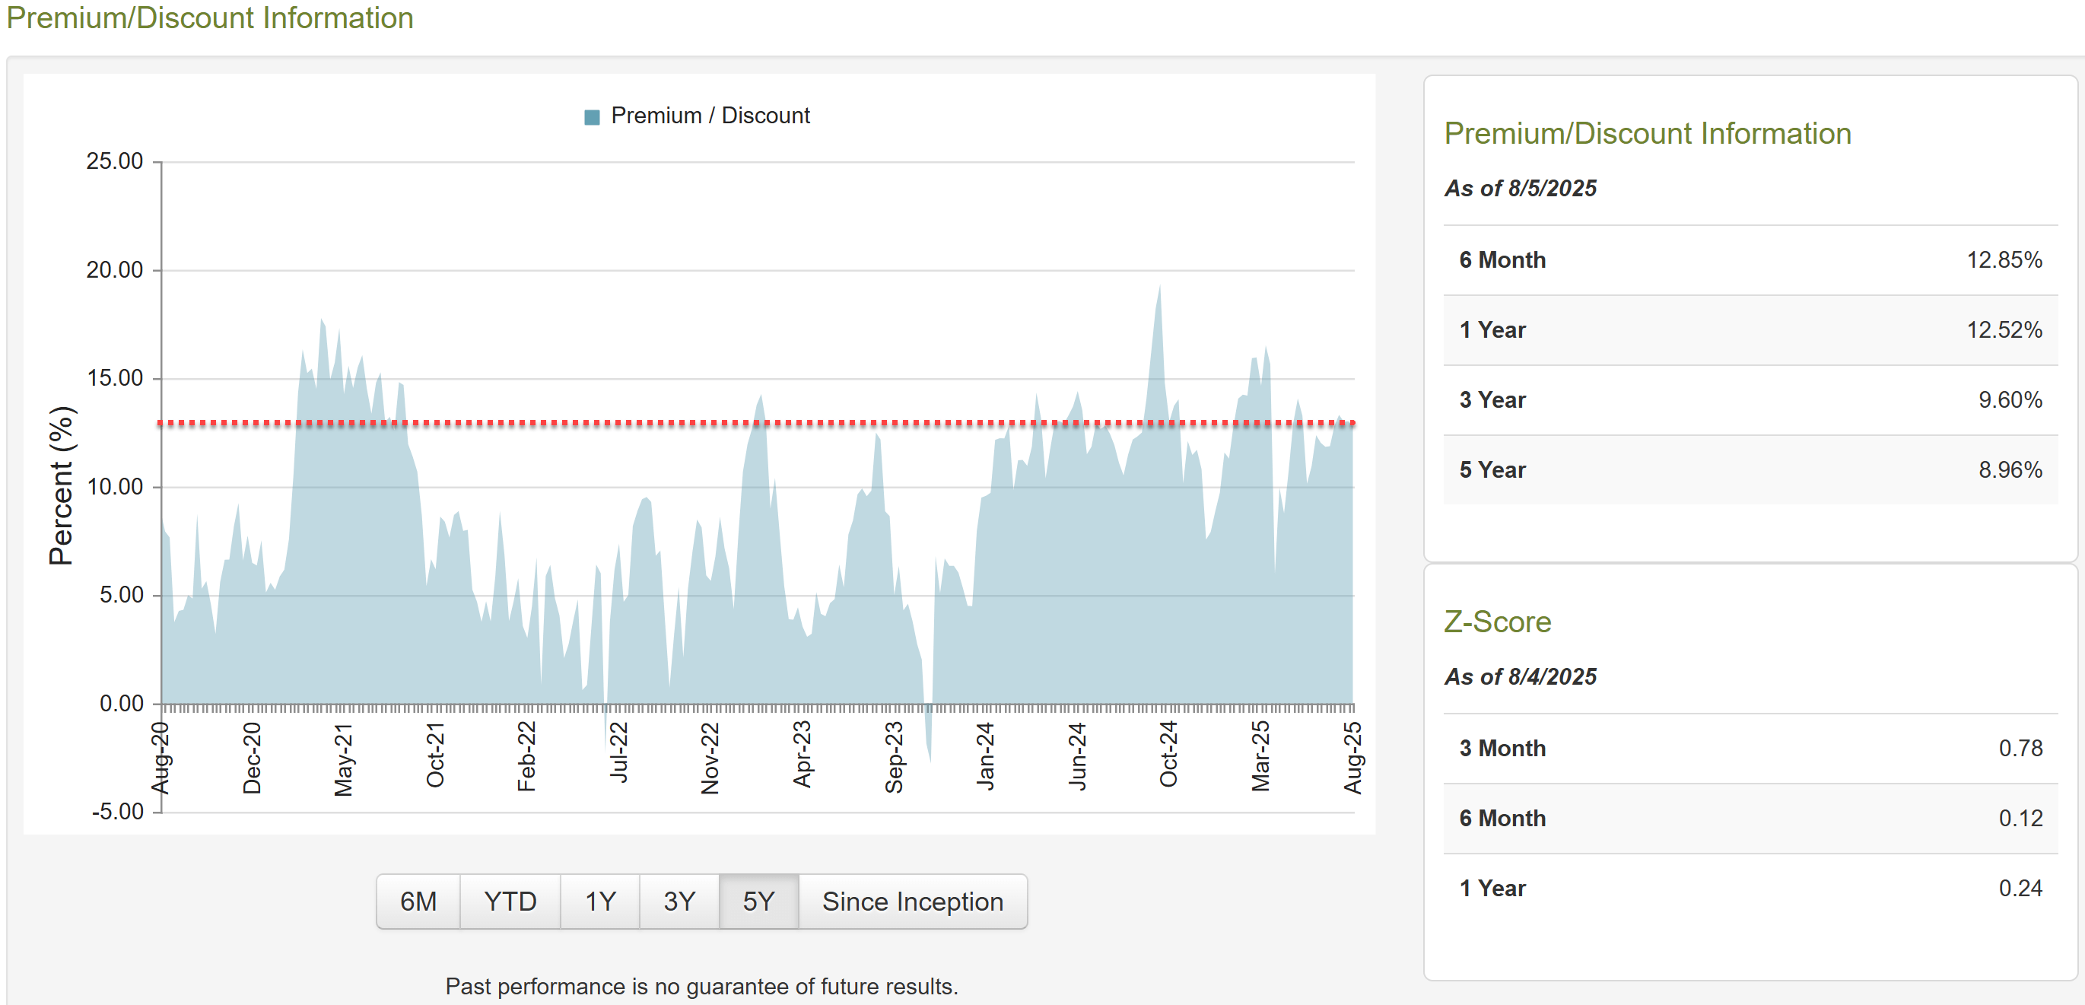The height and width of the screenshot is (1005, 2085).
Task: Switch to the 3Y range
Action: point(679,902)
